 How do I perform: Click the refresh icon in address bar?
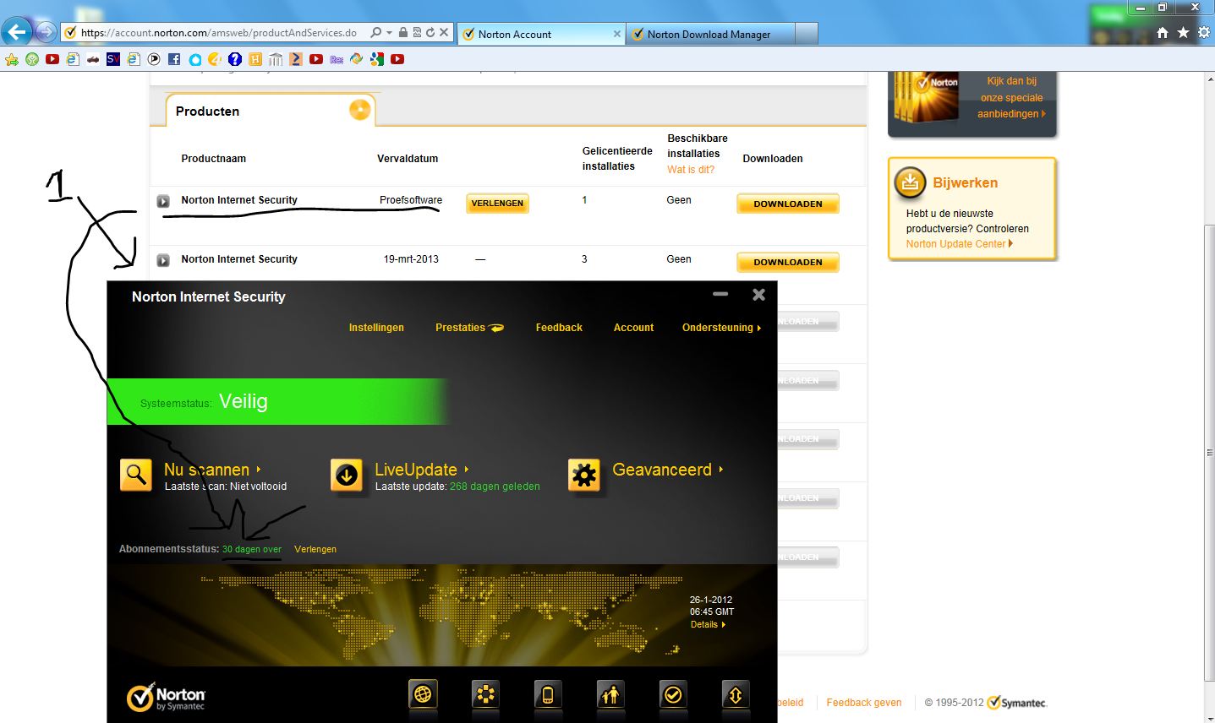[x=430, y=33]
